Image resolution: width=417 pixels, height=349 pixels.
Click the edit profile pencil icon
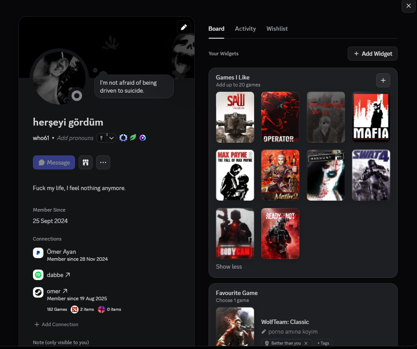pyautogui.click(x=184, y=27)
